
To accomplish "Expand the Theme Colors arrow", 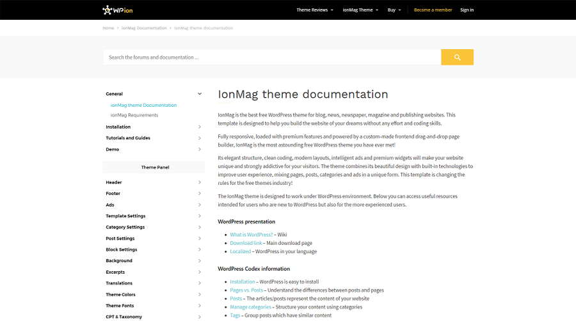I will pyautogui.click(x=200, y=295).
